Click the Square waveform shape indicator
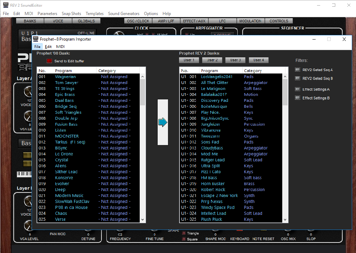This screenshot has height=253, width=356. tap(184, 239)
